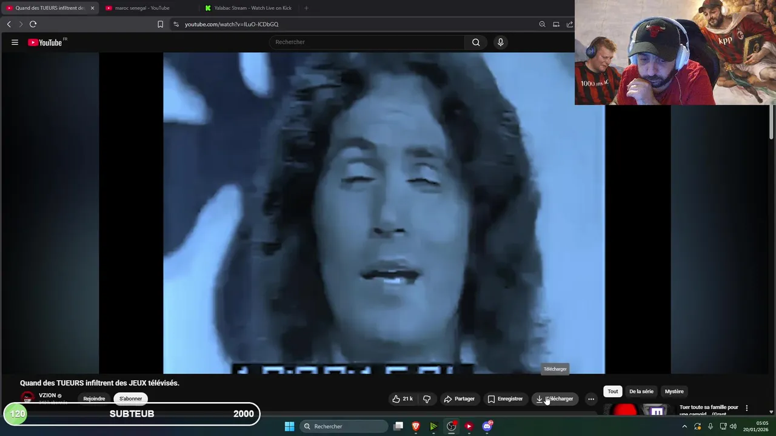Open the 'Tuer toute sa famille' recommended video title

709,410
